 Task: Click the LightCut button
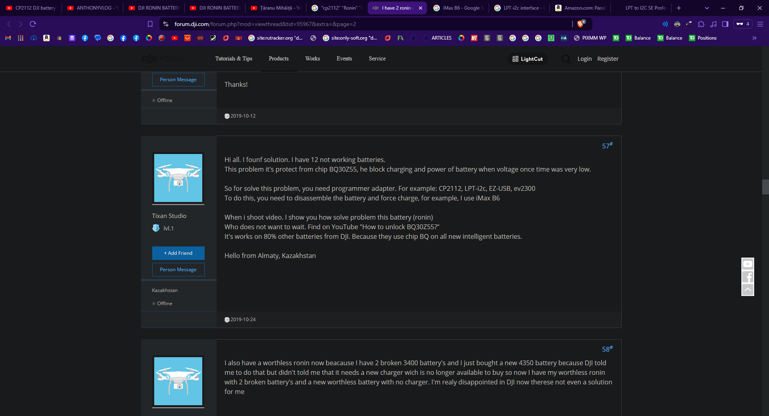point(527,59)
